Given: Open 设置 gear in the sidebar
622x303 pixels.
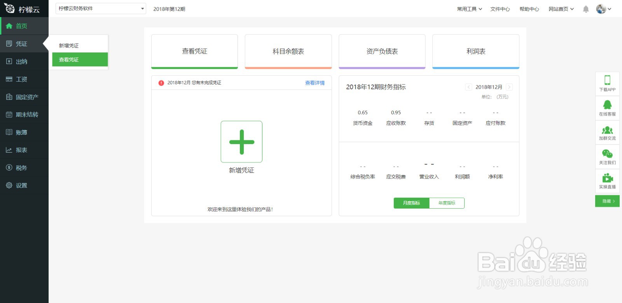Looking at the screenshot, I should tap(24, 185).
